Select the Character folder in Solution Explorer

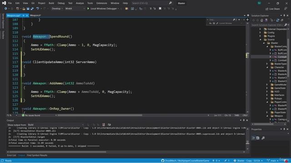point(279,67)
